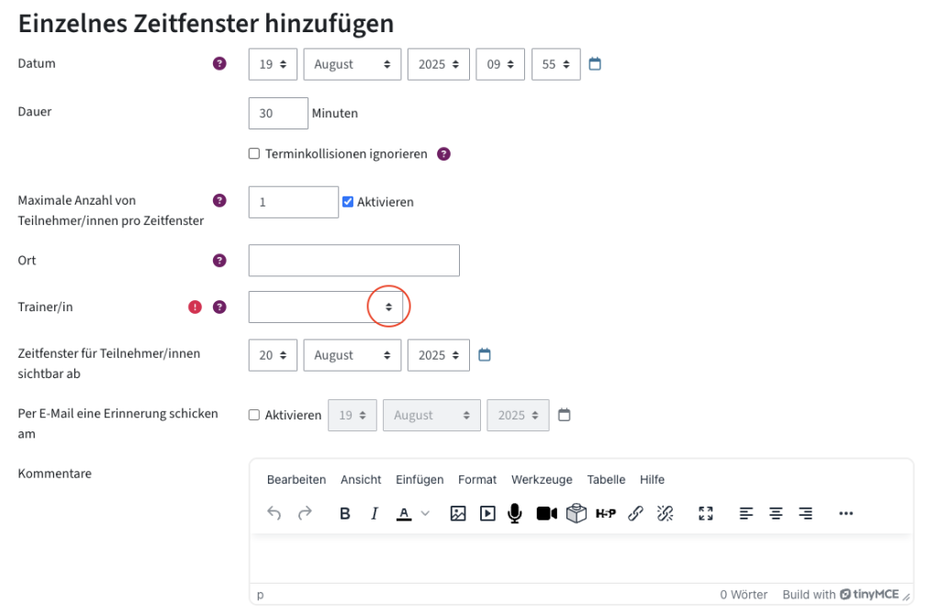The width and height of the screenshot is (940, 614).
Task: Record video with the camera icon
Action: [547, 513]
